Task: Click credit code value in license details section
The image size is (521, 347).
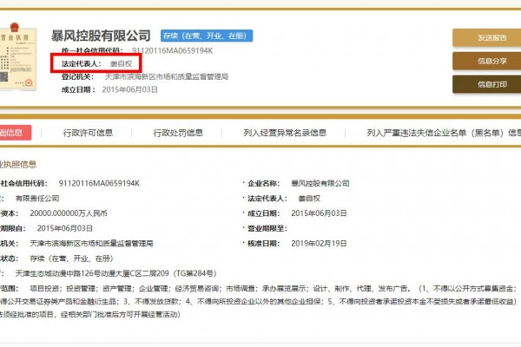Action: 99,183
